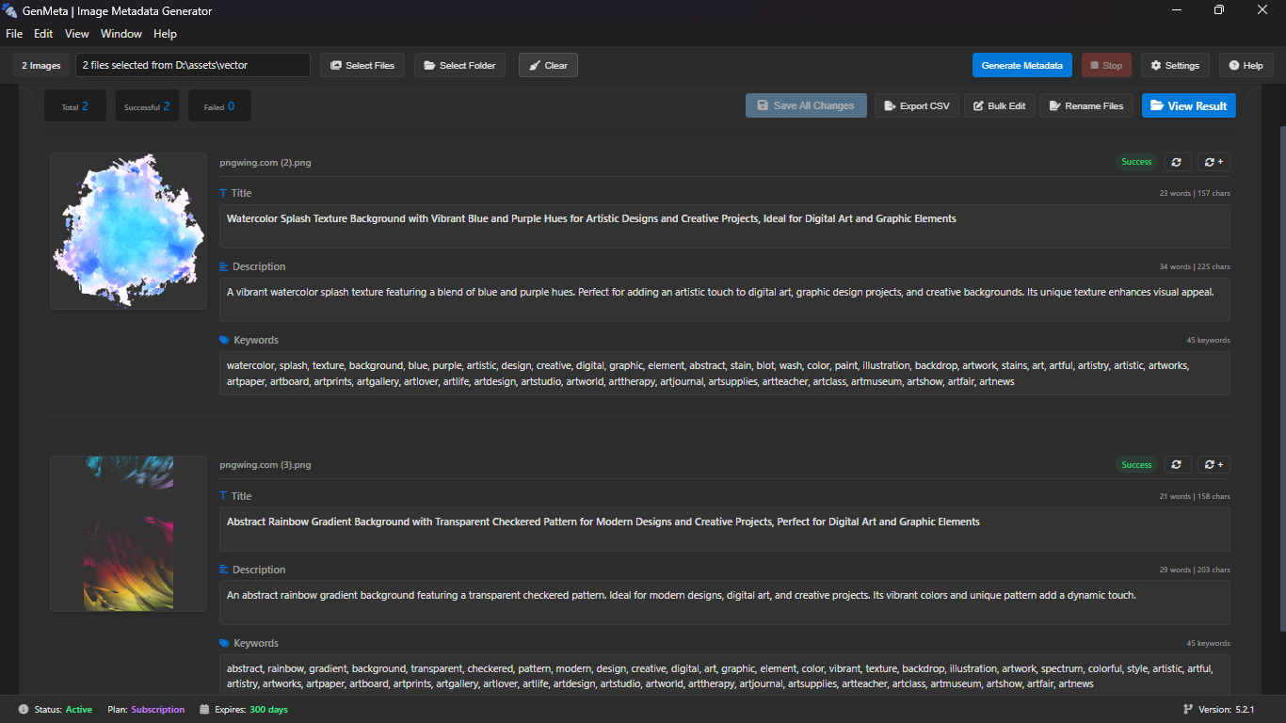The width and height of the screenshot is (1286, 723).
Task: Open the Bulk Edit tool
Action: [x=999, y=105]
